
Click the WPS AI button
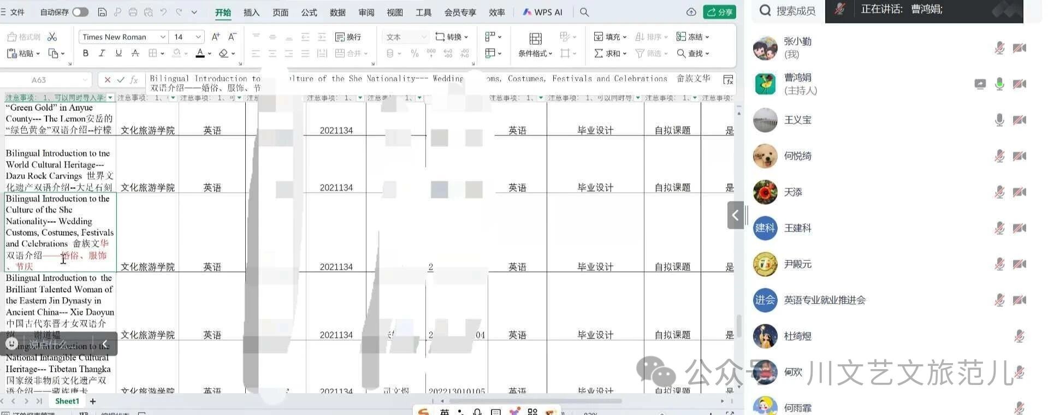[542, 12]
